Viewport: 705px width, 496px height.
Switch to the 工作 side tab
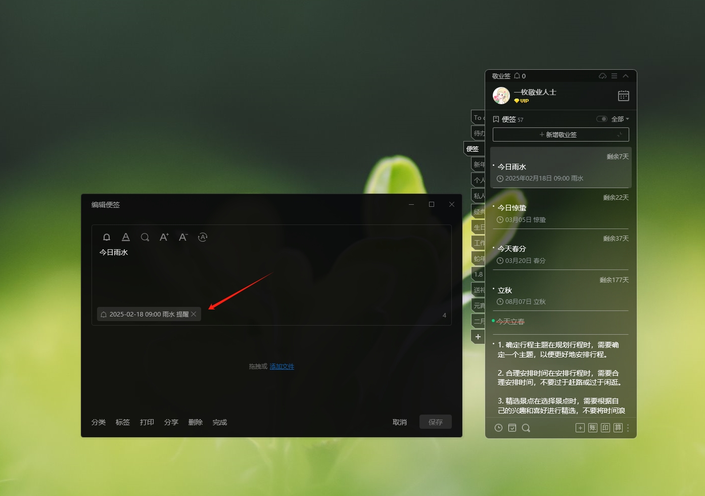(x=478, y=243)
